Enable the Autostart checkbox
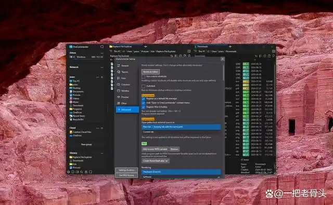Image resolution: width=333 pixels, height=205 pixels. tap(144, 86)
